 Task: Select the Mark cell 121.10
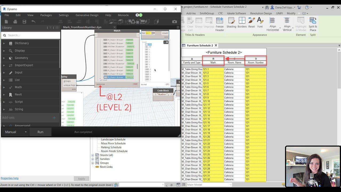tap(213, 101)
